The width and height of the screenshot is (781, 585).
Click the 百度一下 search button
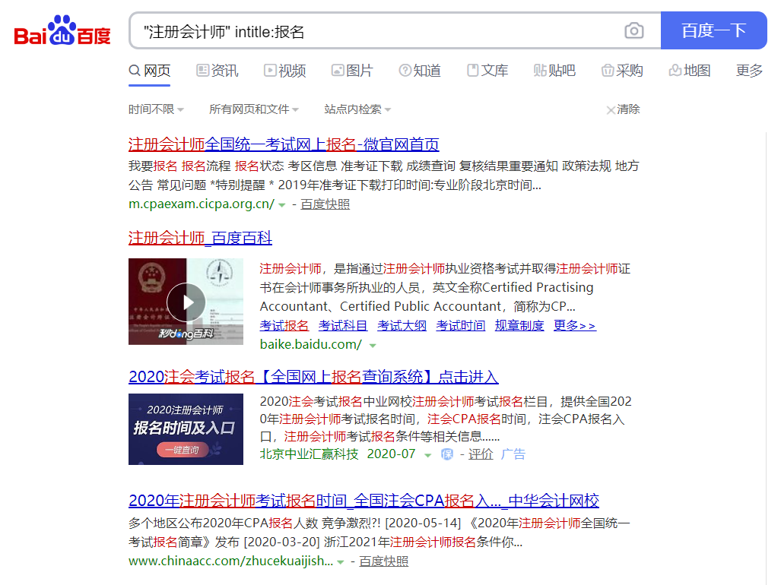(713, 31)
